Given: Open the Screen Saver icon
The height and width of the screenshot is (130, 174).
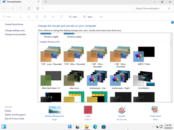Looking at the screenshot, I should [155, 109].
